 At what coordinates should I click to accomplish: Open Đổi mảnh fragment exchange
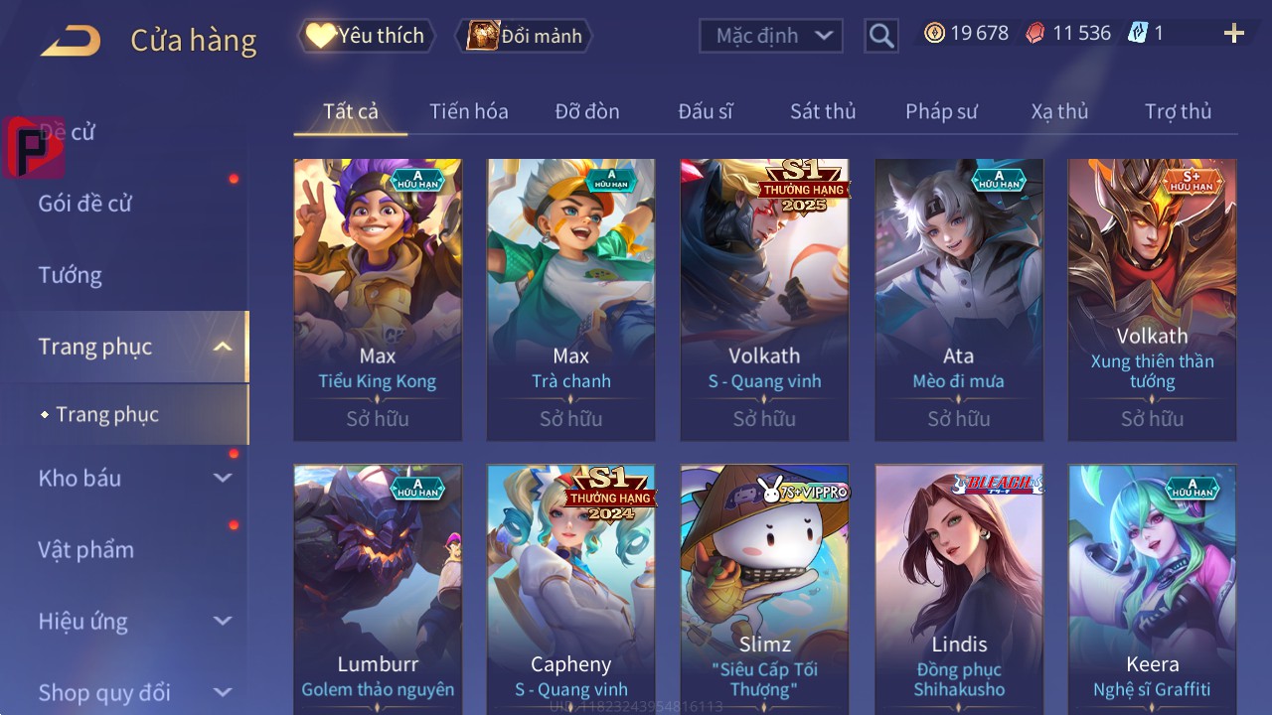coord(524,36)
